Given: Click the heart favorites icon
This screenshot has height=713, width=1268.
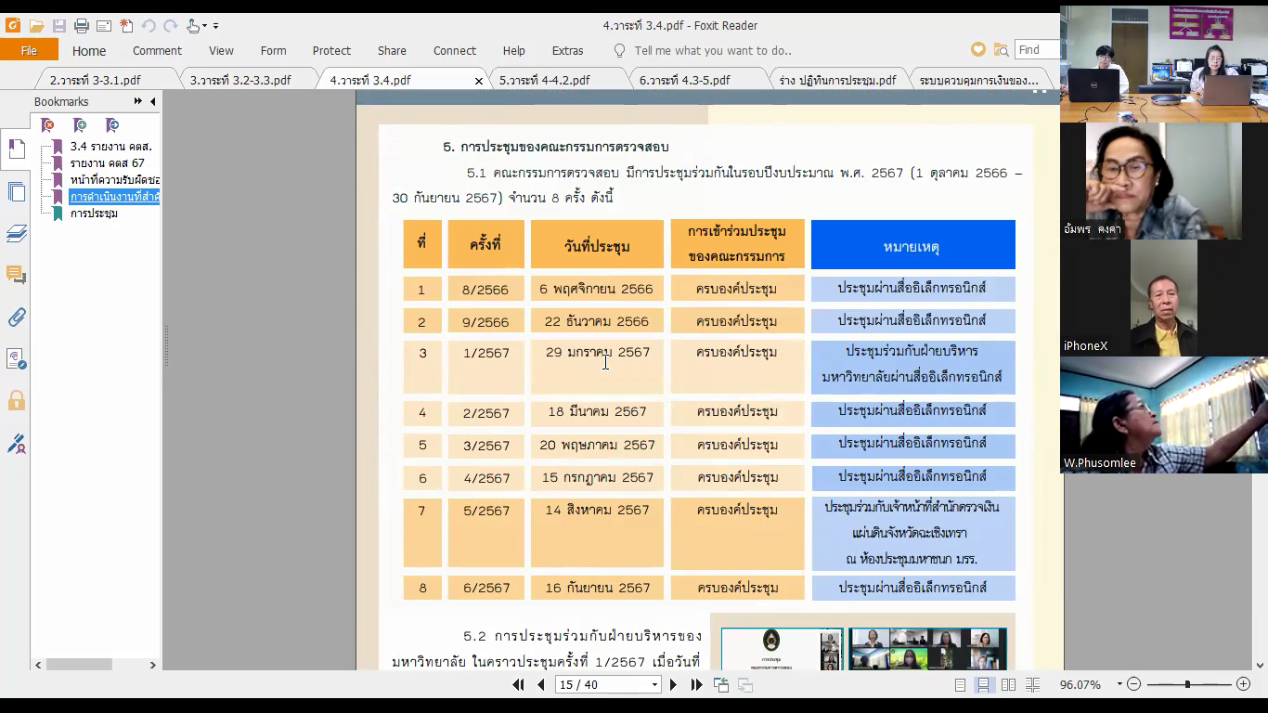Looking at the screenshot, I should [977, 50].
